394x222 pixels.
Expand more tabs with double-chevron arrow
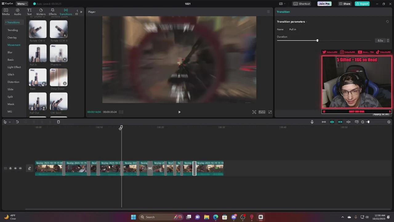(x=81, y=12)
